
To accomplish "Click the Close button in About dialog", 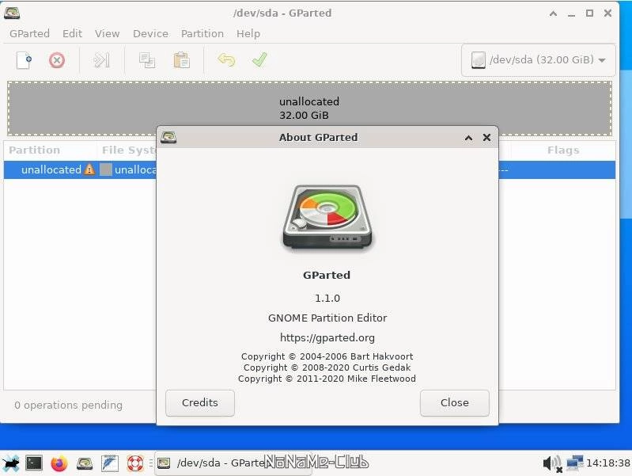I will 455,402.
